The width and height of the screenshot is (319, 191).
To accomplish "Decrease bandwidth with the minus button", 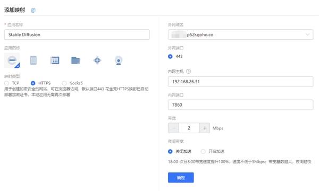I will click(173, 128).
